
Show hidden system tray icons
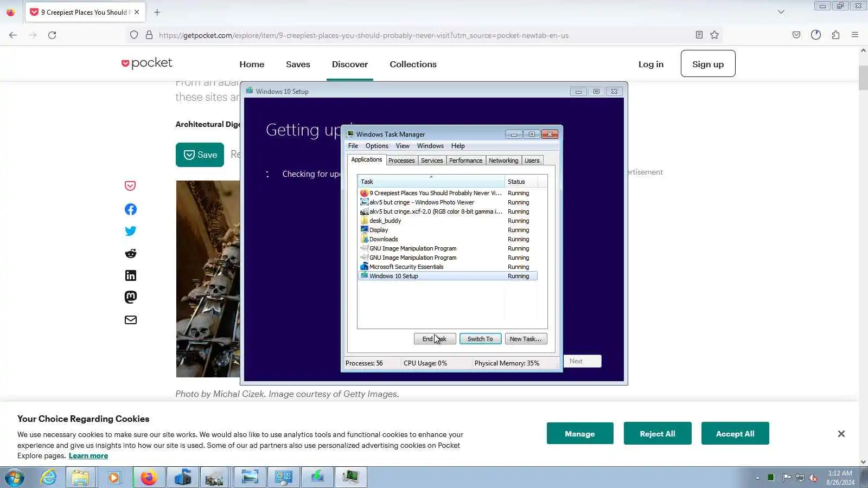click(x=757, y=478)
